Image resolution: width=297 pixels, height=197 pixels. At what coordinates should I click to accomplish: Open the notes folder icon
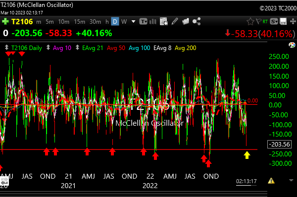pyautogui.click(x=186, y=21)
